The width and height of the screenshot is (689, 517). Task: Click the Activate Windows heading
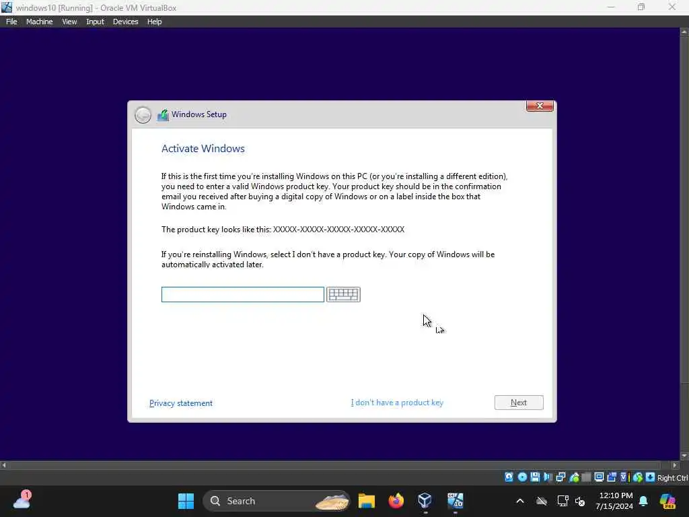203,149
